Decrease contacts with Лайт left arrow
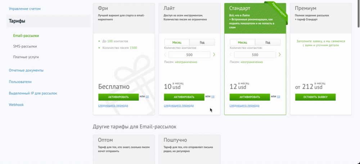Viewport: 360px width, 164px height. click(x=165, y=55)
